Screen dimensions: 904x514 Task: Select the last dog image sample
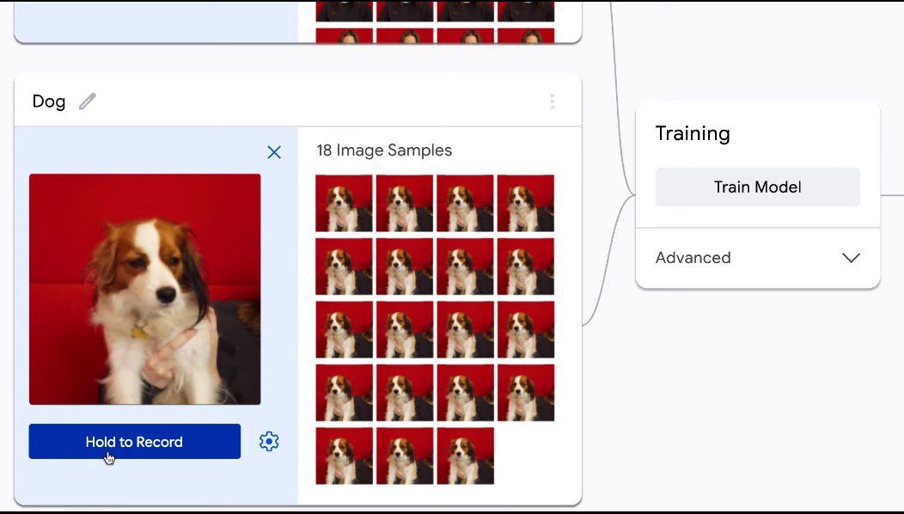(465, 456)
